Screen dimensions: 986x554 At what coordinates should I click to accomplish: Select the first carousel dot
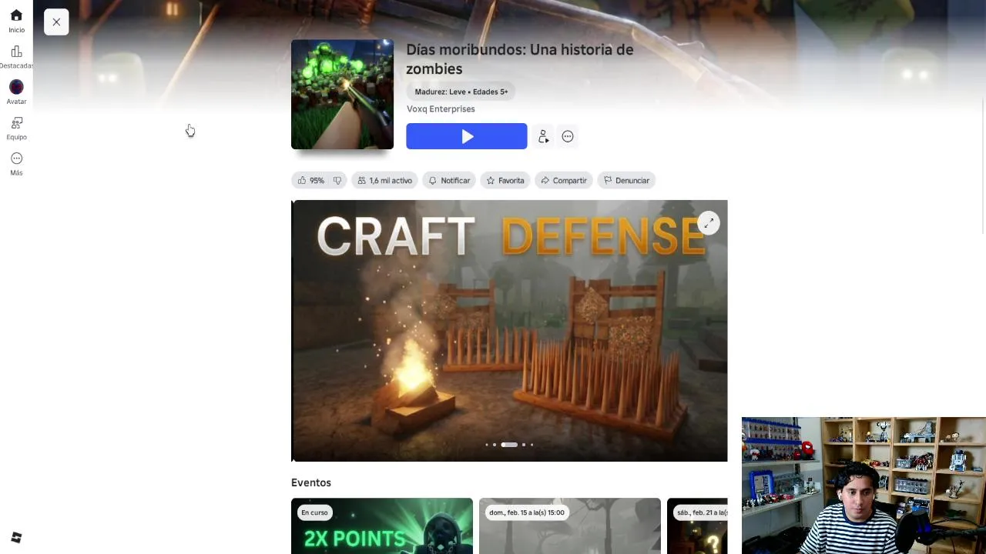click(487, 445)
